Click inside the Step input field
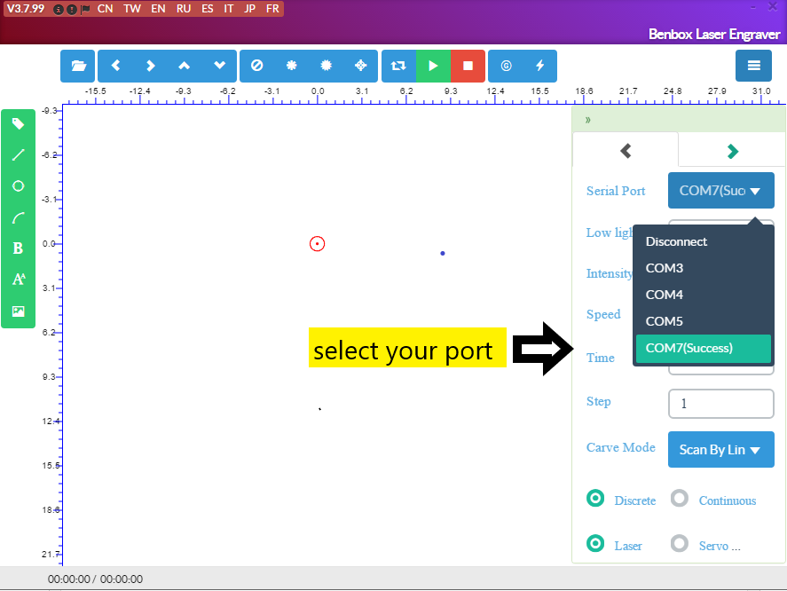This screenshot has width=787, height=591. tap(720, 404)
